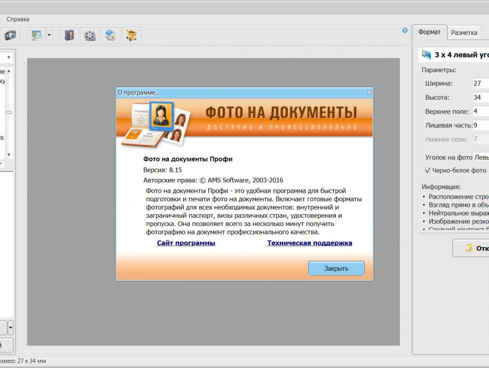Open the help book icon with question mark

(69, 35)
